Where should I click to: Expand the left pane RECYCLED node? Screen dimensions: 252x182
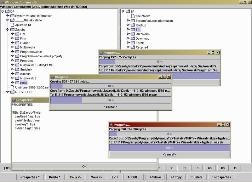pyautogui.click(x=8, y=92)
